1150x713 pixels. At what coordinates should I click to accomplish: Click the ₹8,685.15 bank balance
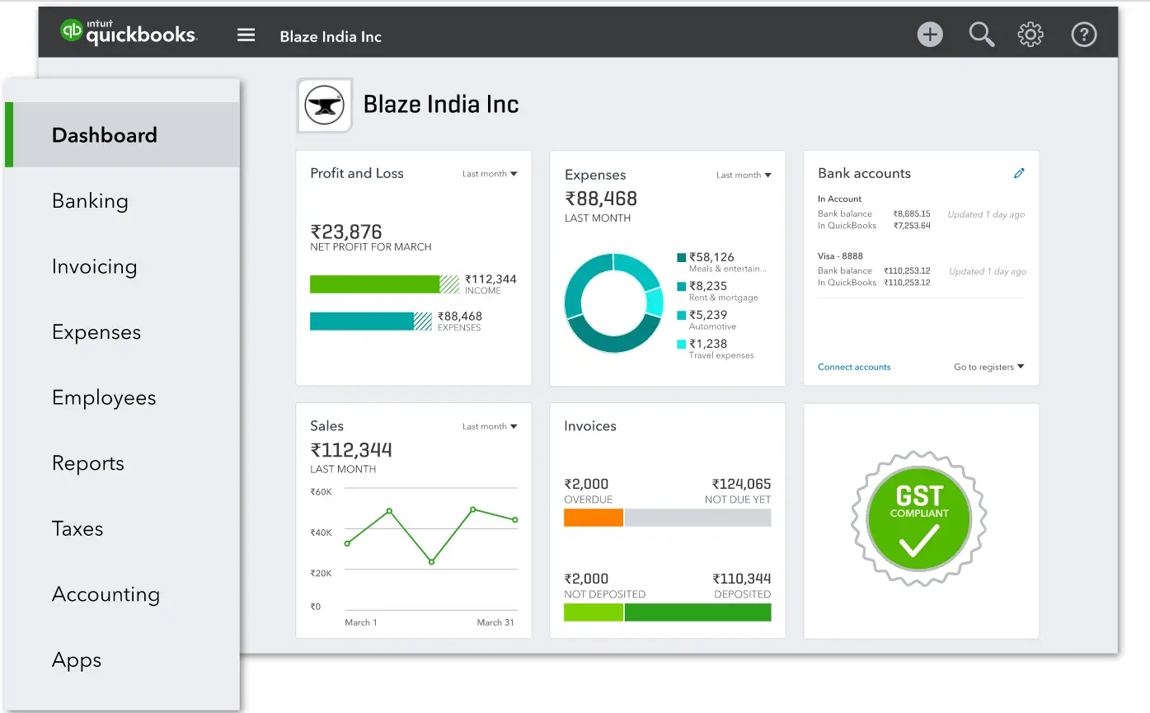pyautogui.click(x=912, y=213)
